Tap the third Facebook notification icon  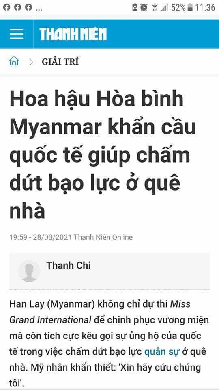pyautogui.click(x=28, y=7)
